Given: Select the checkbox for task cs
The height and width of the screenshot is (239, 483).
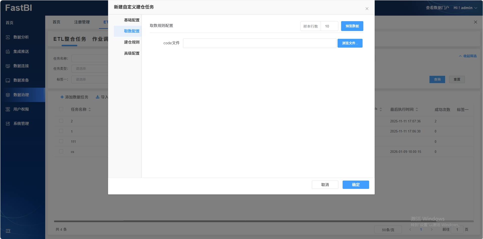Looking at the screenshot, I should click(x=61, y=152).
